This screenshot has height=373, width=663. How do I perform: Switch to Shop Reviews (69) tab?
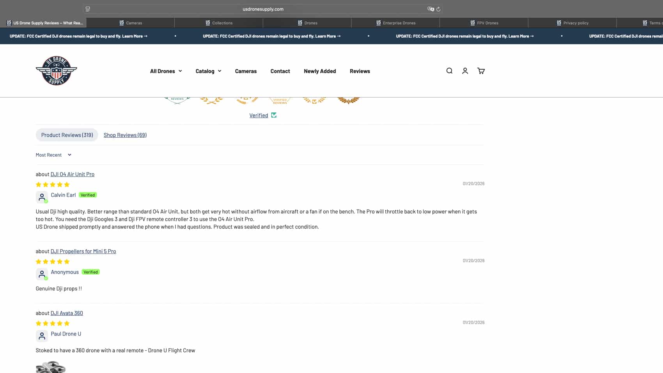[x=125, y=135]
